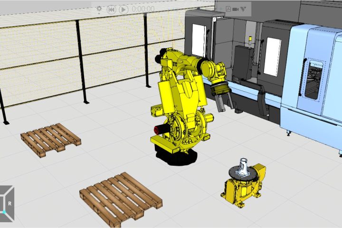The height and width of the screenshot is (228, 342).
Task: Reset the simulation to start
Action: [x=111, y=9]
